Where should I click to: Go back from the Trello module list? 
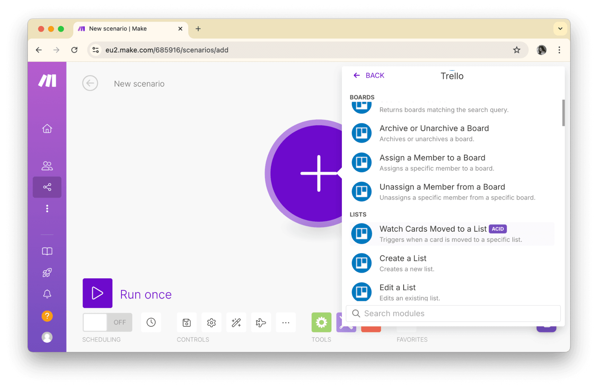tap(369, 75)
